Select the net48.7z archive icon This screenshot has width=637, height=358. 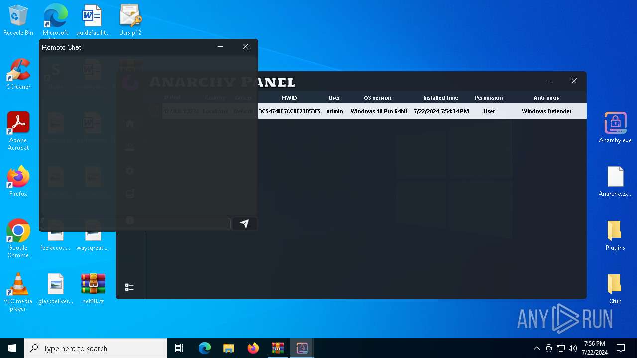tap(93, 289)
